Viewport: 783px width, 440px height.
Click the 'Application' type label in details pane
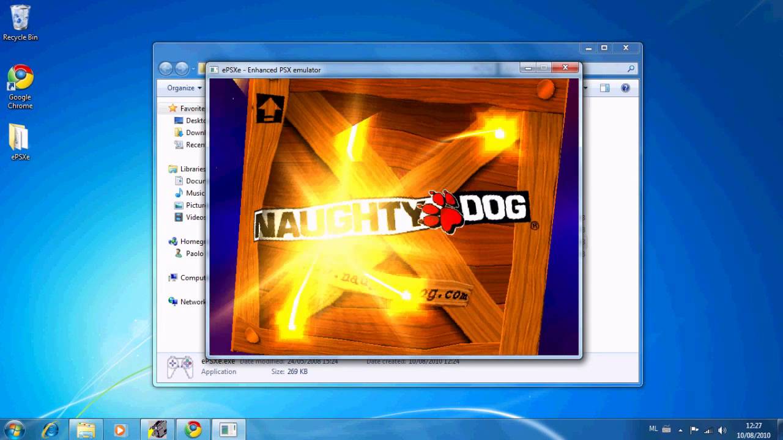coord(218,372)
